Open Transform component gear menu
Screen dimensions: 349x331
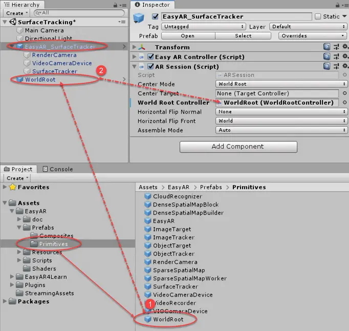click(345, 47)
